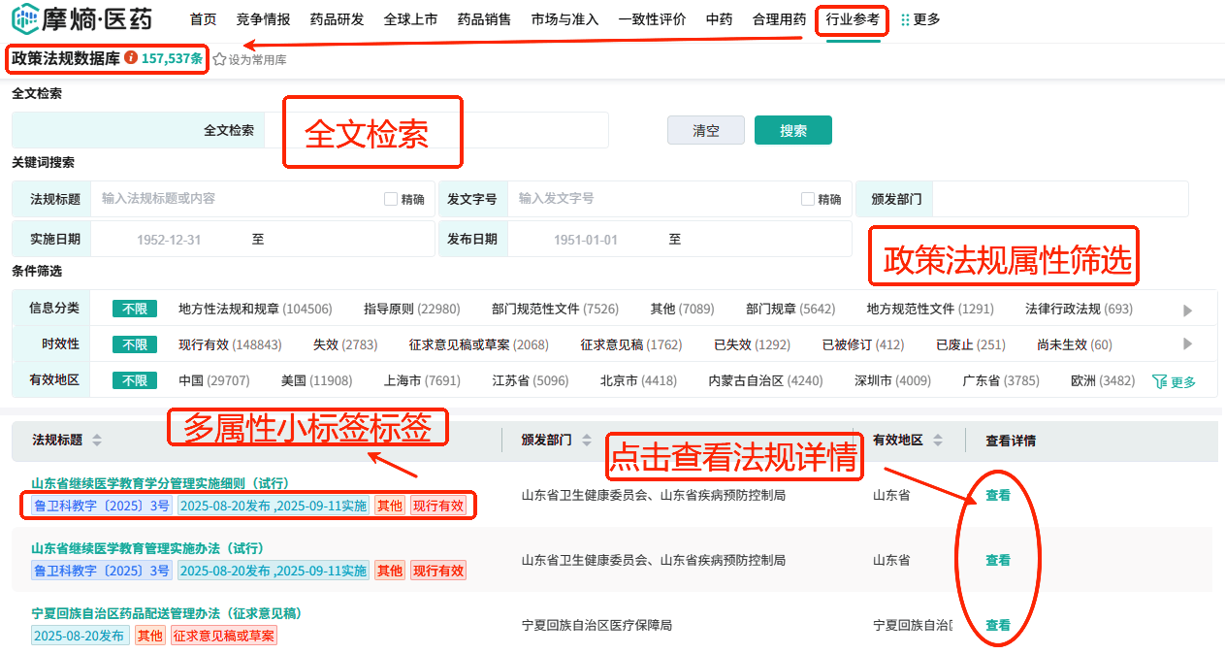Viewport: 1225px width, 654px height.
Task: Expand more 信息分类 options with arrow
Action: 1187,311
